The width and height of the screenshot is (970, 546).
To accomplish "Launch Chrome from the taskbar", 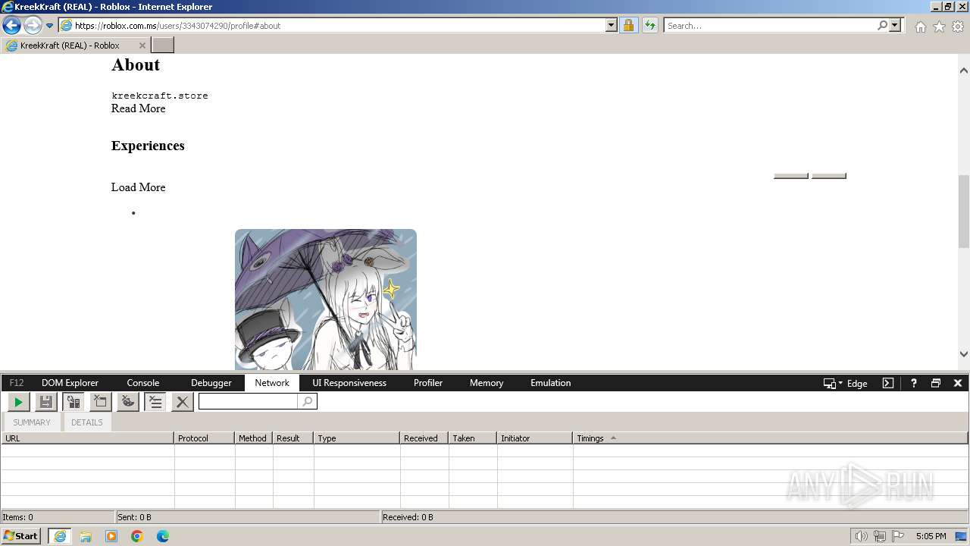I will coord(137,536).
